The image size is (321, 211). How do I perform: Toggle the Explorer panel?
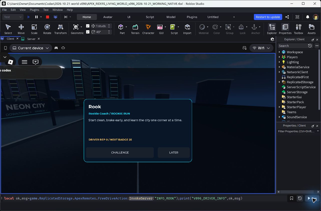[x=272, y=29]
